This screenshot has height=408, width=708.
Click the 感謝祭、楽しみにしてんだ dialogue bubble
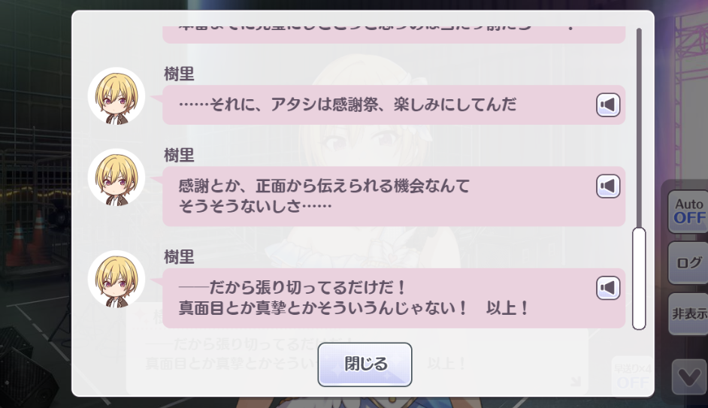(x=394, y=104)
